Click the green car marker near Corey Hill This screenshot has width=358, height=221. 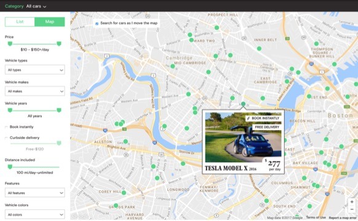pyautogui.click(x=124, y=193)
